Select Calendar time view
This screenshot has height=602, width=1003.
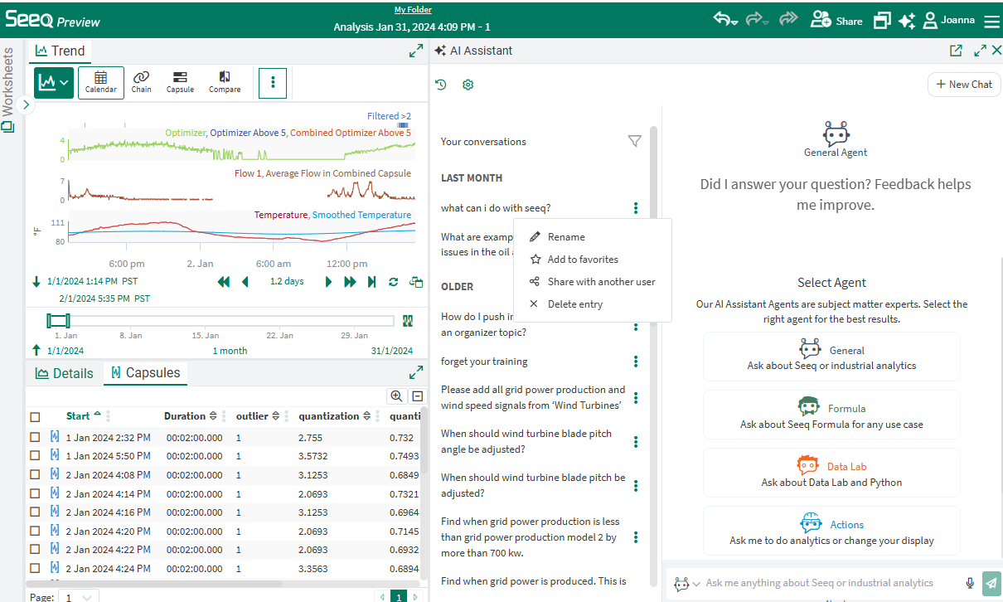[101, 83]
